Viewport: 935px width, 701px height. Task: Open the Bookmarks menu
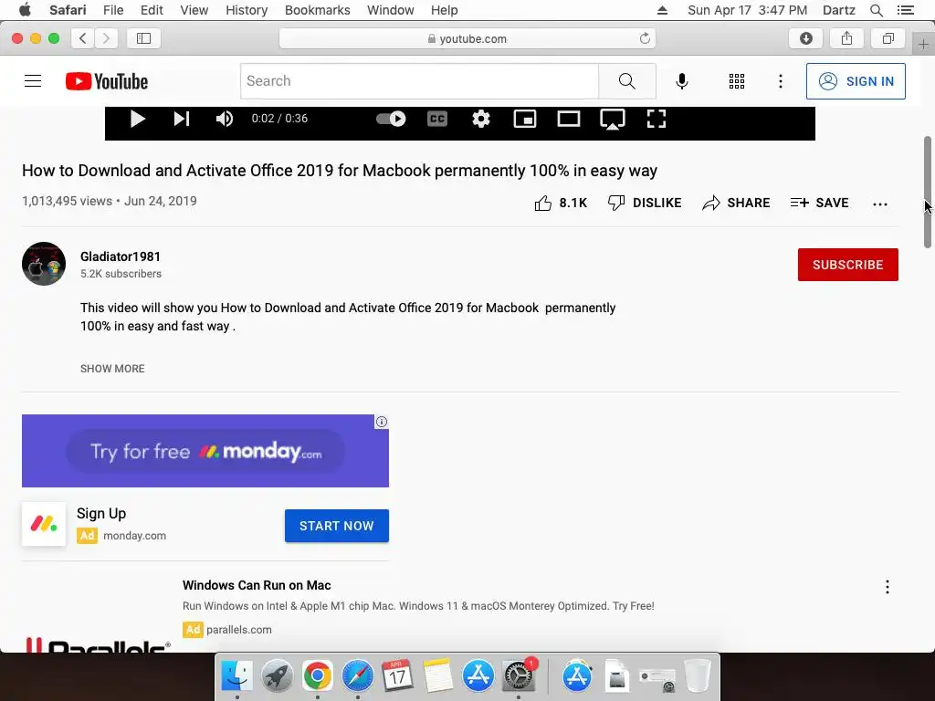pos(317,10)
